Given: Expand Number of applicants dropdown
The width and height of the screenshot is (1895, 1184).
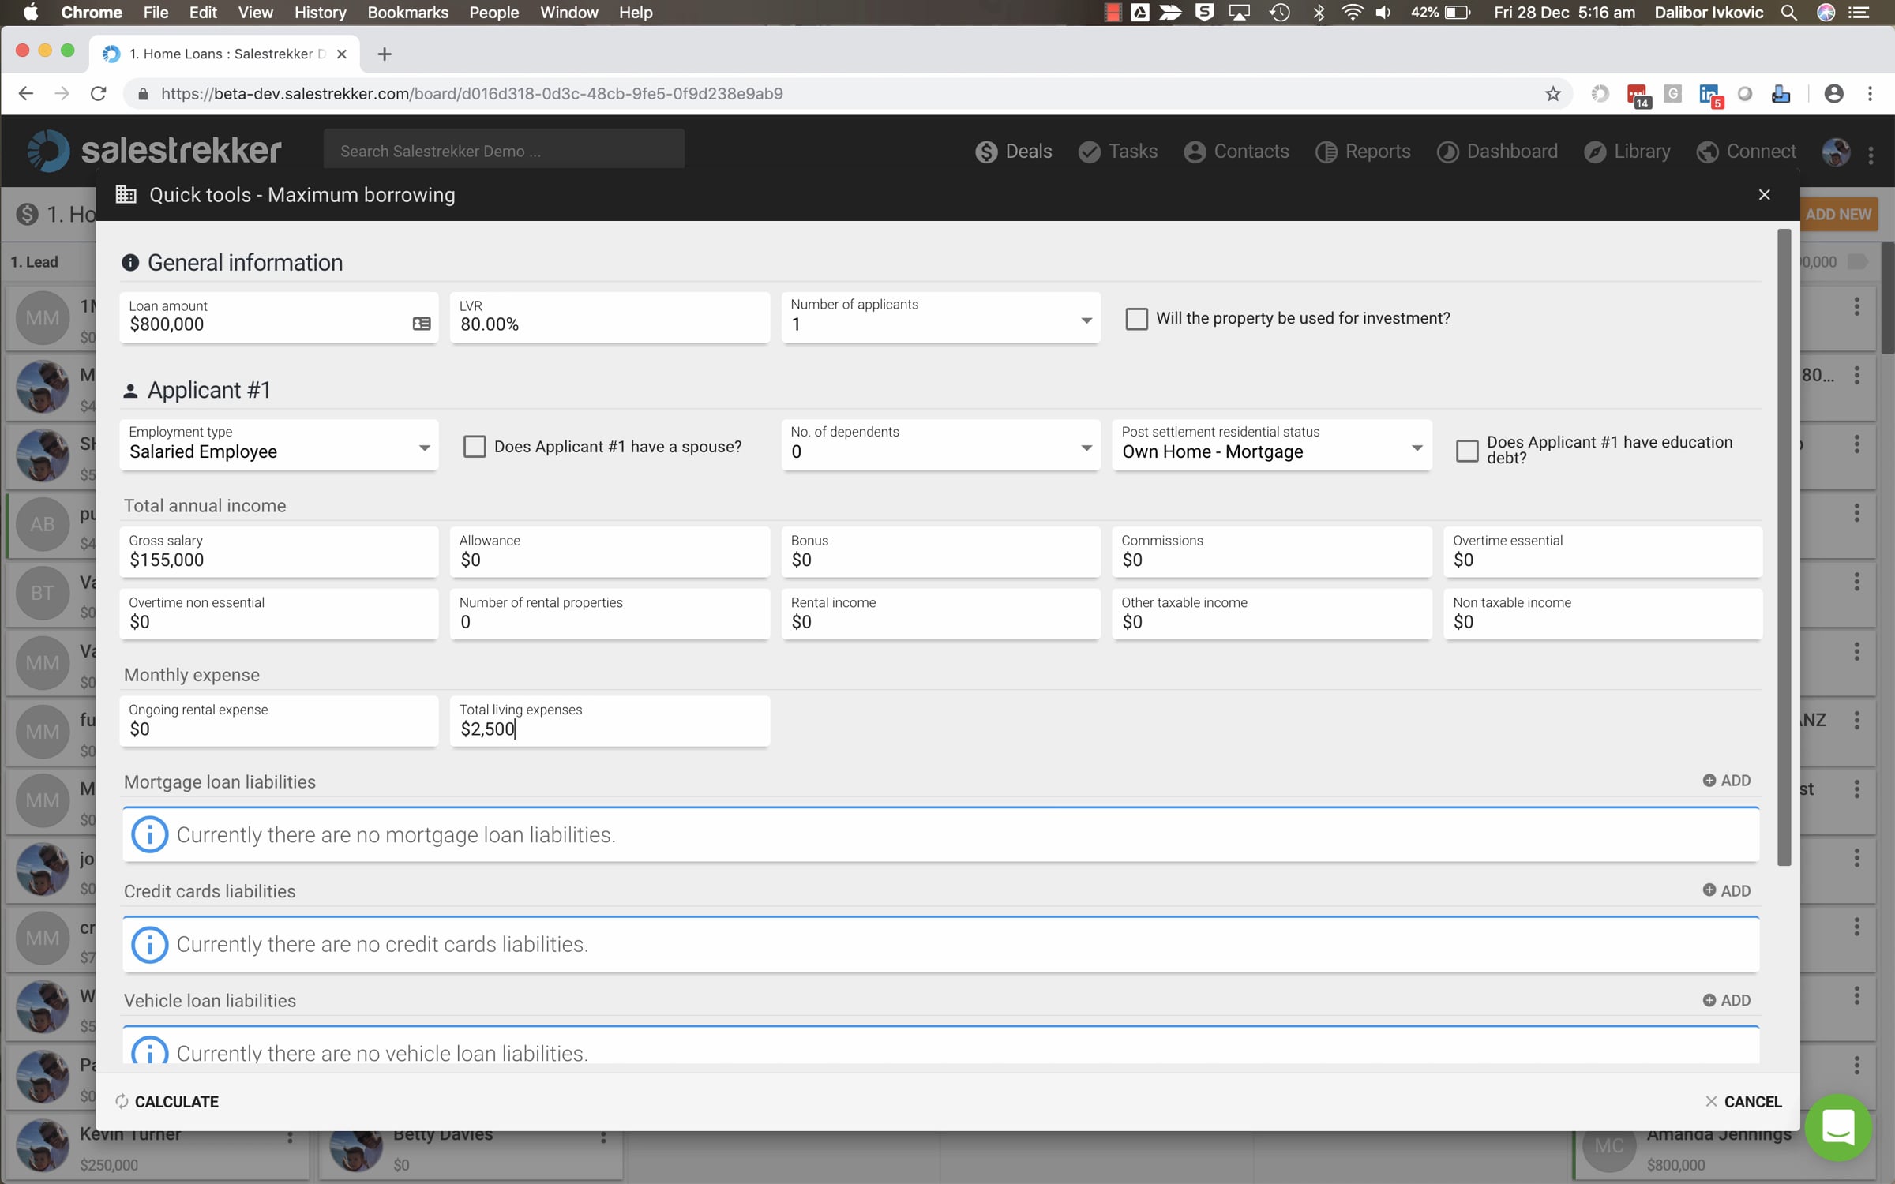Looking at the screenshot, I should click(940, 317).
